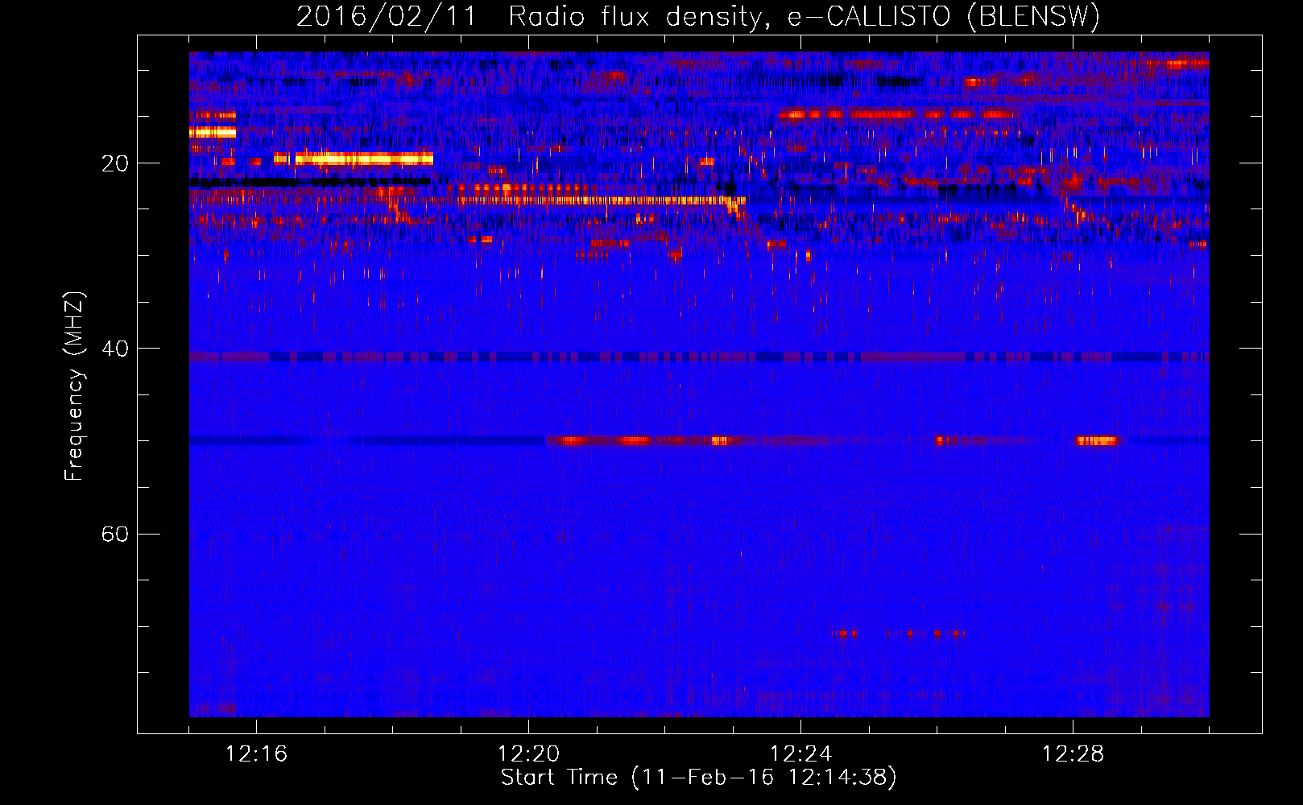This screenshot has width=1303, height=805.
Task: Click the plot title '2016/02/11 Radio flux density'
Action: coord(698,17)
